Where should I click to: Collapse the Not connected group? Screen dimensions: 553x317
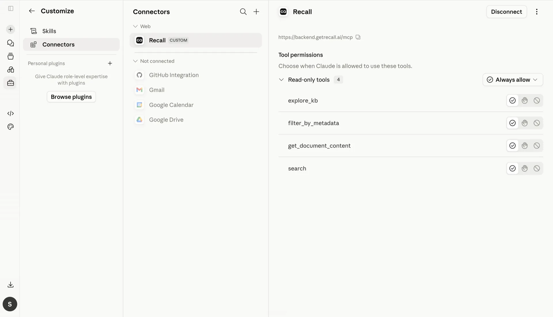pos(135,61)
